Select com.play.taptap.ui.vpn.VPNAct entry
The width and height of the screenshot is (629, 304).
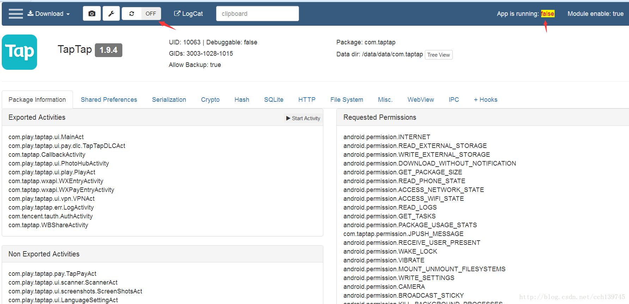click(x=51, y=199)
